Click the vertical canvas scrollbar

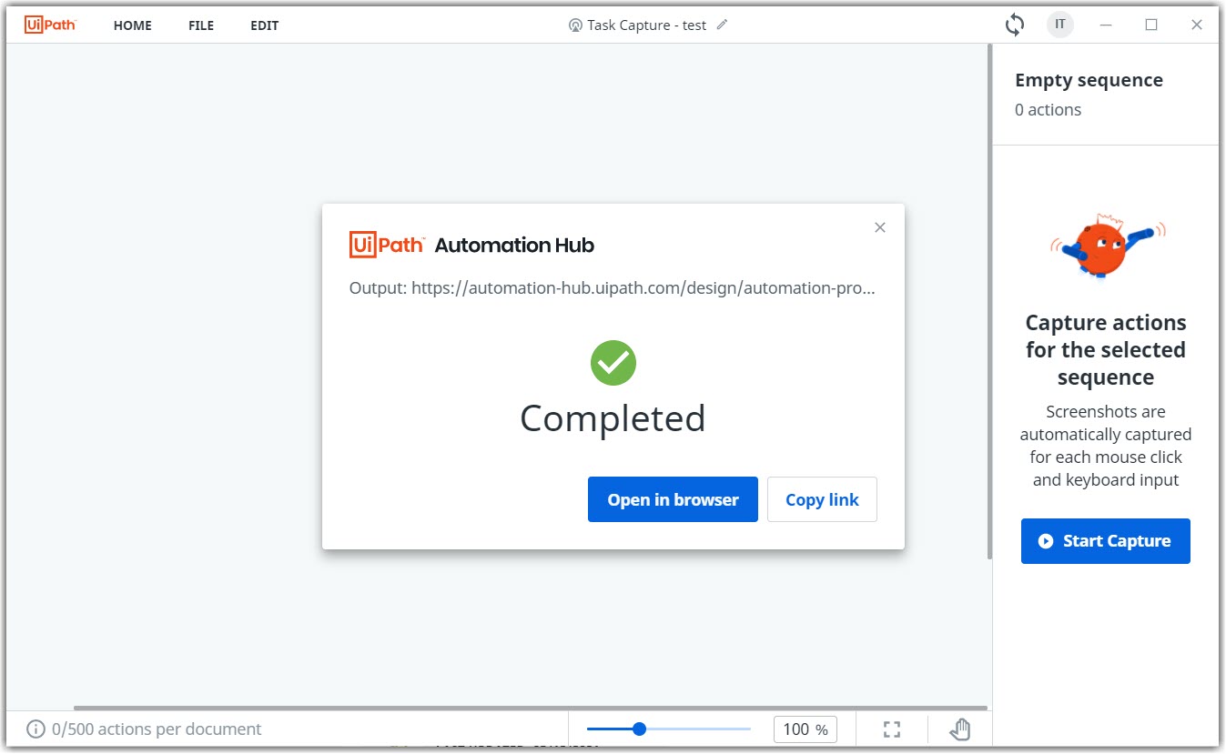(x=989, y=302)
